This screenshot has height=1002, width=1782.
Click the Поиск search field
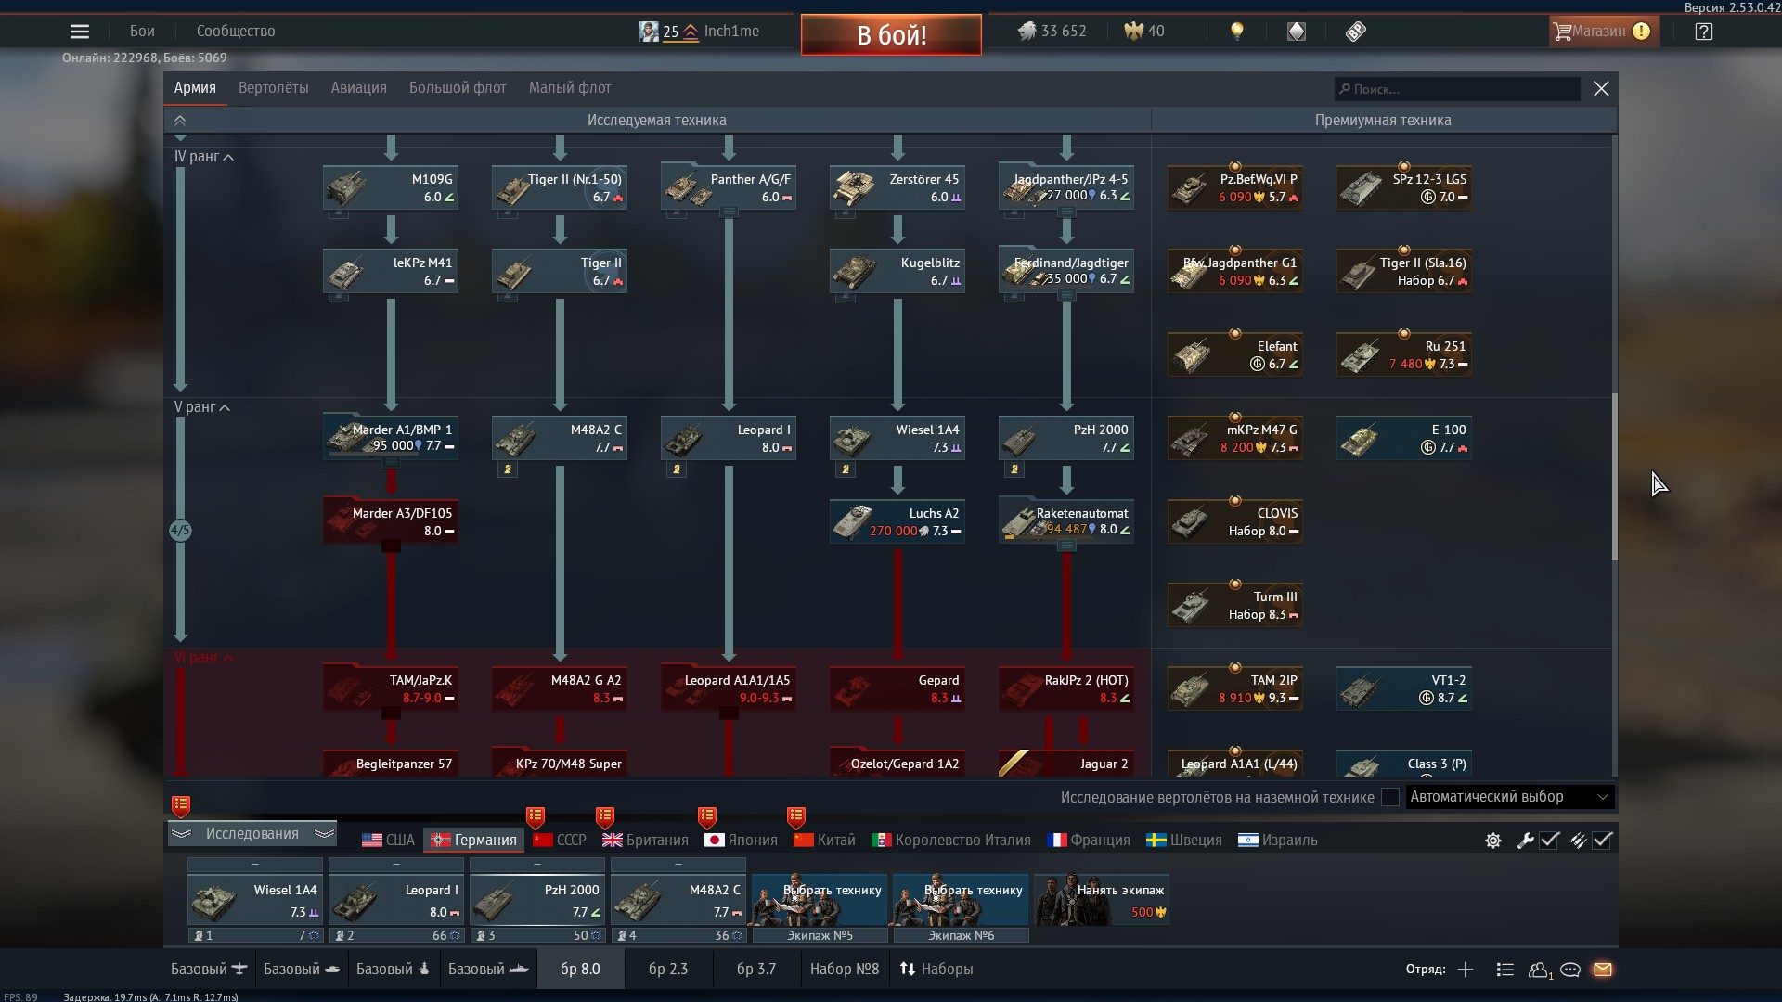pyautogui.click(x=1457, y=89)
